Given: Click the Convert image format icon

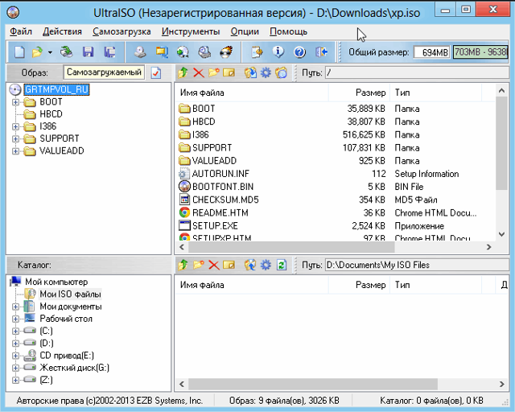Looking at the screenshot, I should coord(162,52).
